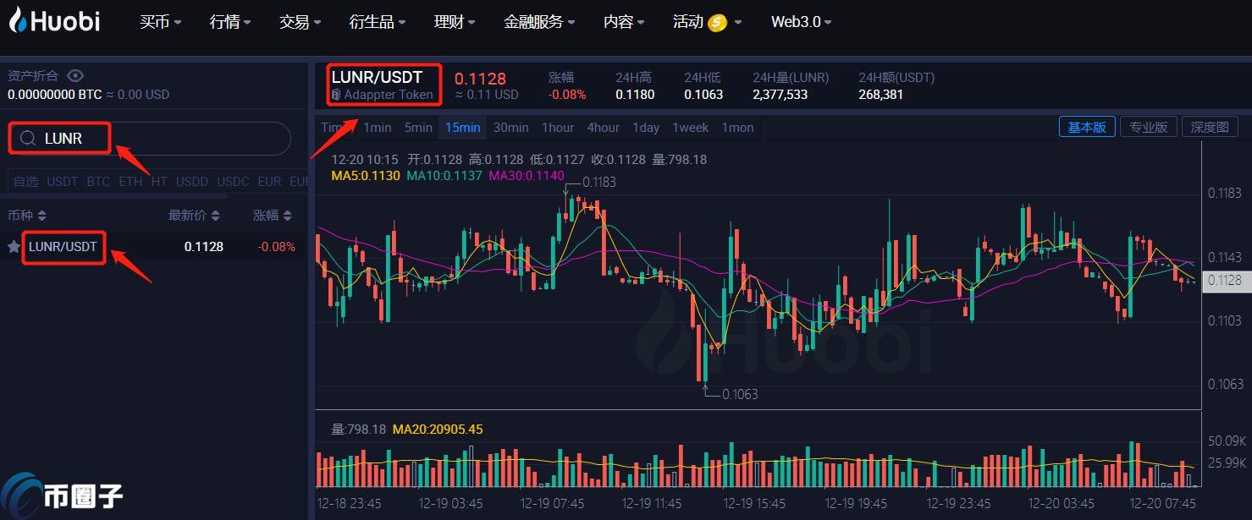Click the Adappter Token document icon
Screen dimensions: 1252x520
tap(336, 95)
